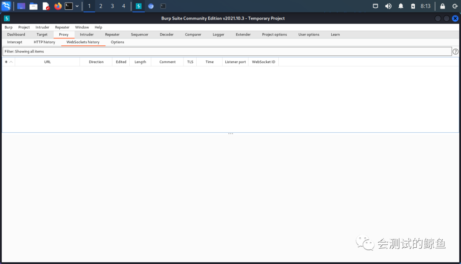This screenshot has height=264, width=461.
Task: Expand the terminal dropdown arrow in panel
Action: 77,6
